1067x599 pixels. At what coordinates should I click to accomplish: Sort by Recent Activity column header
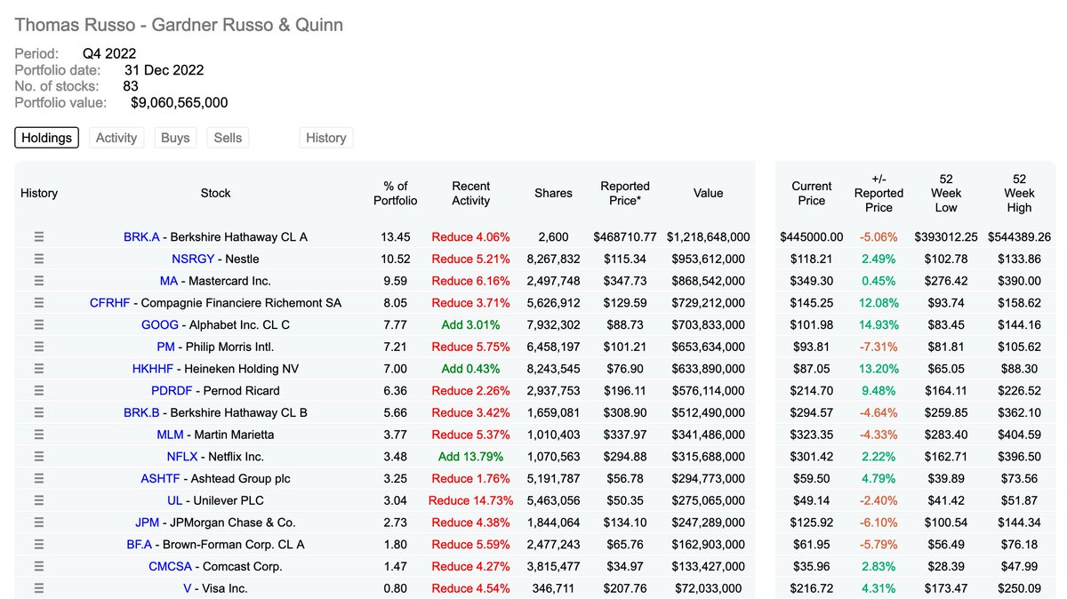point(470,193)
